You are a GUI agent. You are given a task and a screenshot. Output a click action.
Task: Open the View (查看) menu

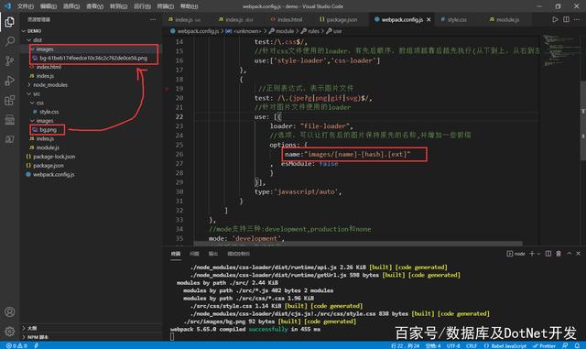[x=94, y=6]
